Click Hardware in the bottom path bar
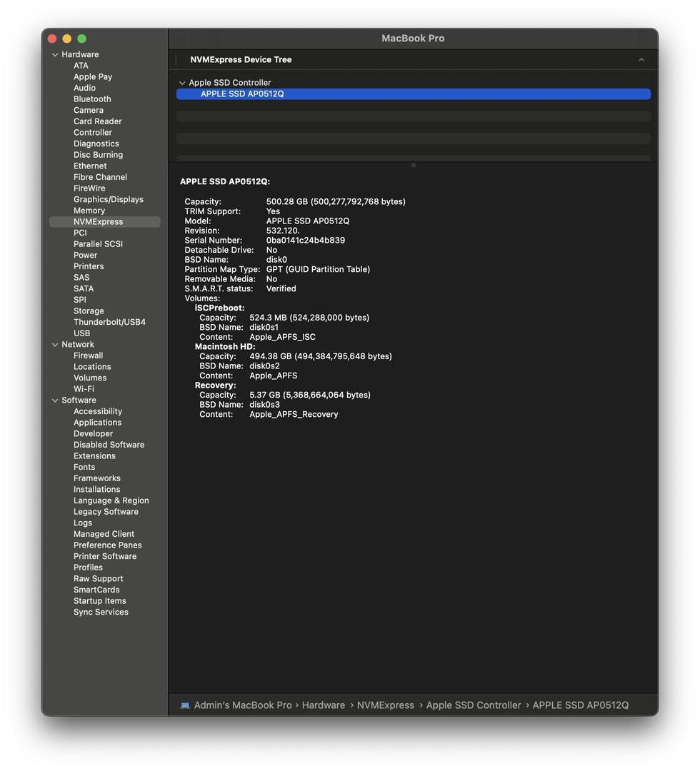The height and width of the screenshot is (771, 700). pyautogui.click(x=323, y=705)
